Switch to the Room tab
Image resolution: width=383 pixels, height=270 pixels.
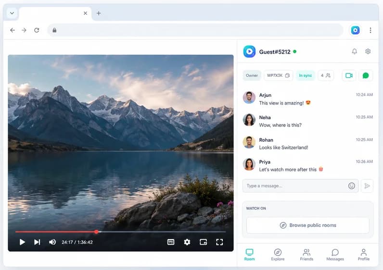coord(249,255)
